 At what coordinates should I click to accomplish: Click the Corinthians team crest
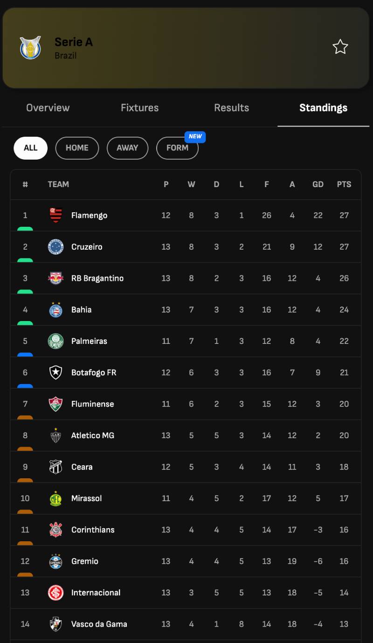pyautogui.click(x=56, y=530)
